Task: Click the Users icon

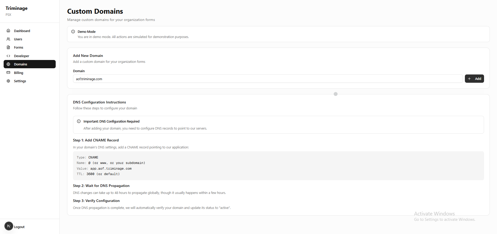Action: (x=9, y=39)
